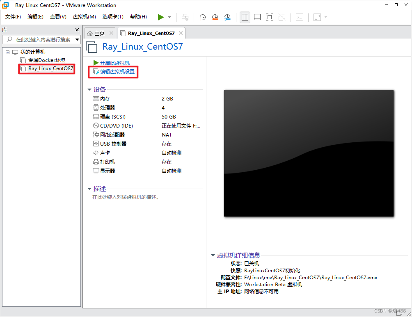Viewport: 412px width, 317px height.
Task: Enter full screen mode via toolbar icon
Action: click(270, 17)
